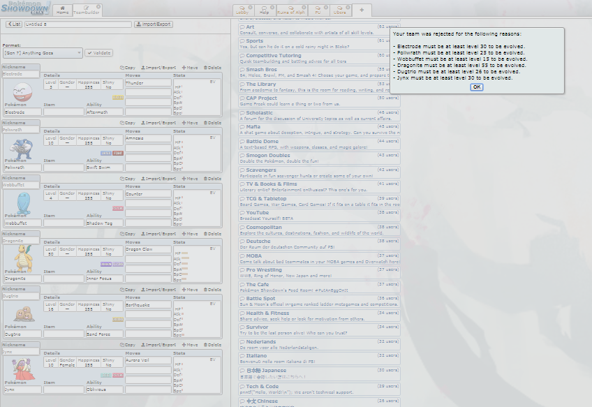Edit Wobbuffet's Counter move field
Screen dimensions: 592x407
[148, 193]
